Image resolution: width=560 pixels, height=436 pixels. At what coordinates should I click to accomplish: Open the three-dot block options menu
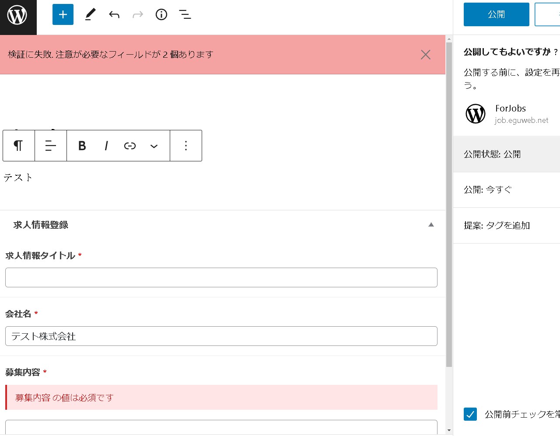(186, 146)
